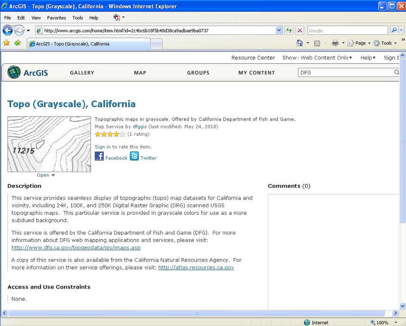Go to the GALLERY section
This screenshot has width=406, height=326.
coord(82,73)
